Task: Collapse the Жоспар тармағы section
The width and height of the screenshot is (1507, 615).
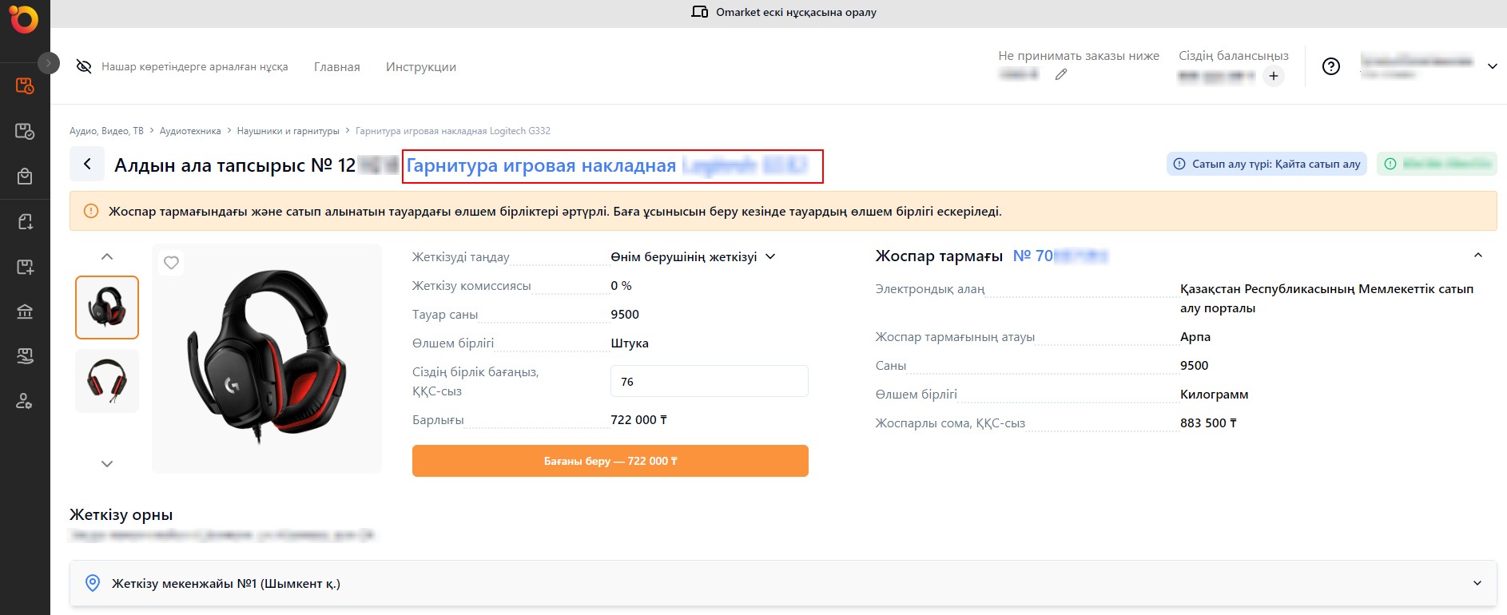Action: coord(1478,256)
